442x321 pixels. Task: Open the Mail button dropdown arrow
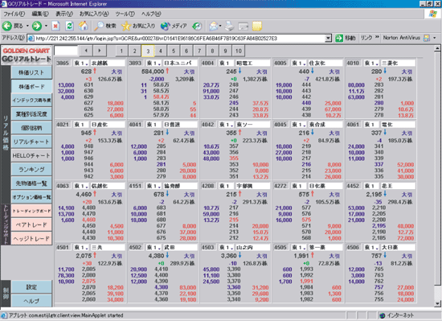click(220, 26)
